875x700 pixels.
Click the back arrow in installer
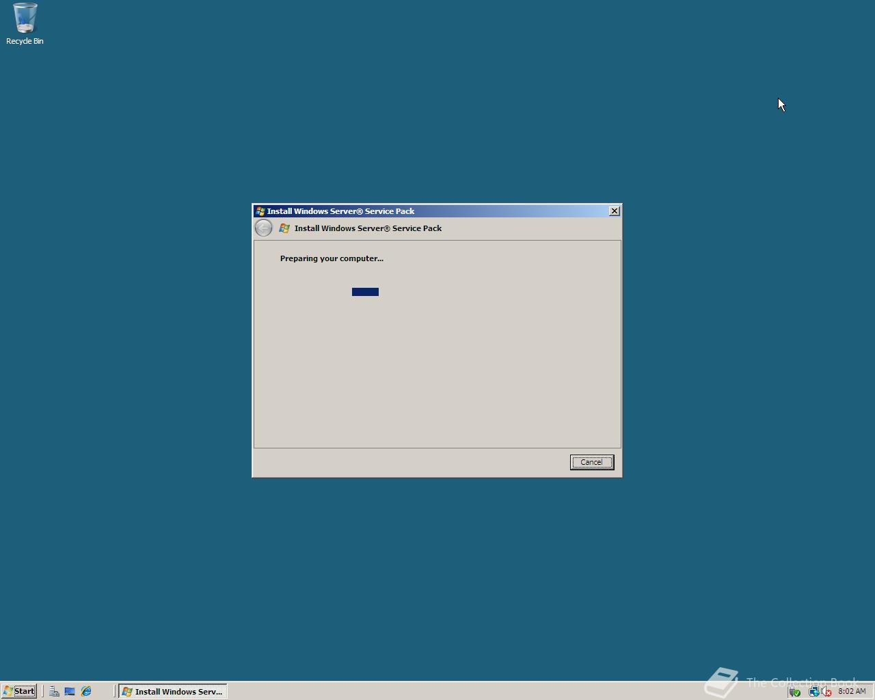263,228
